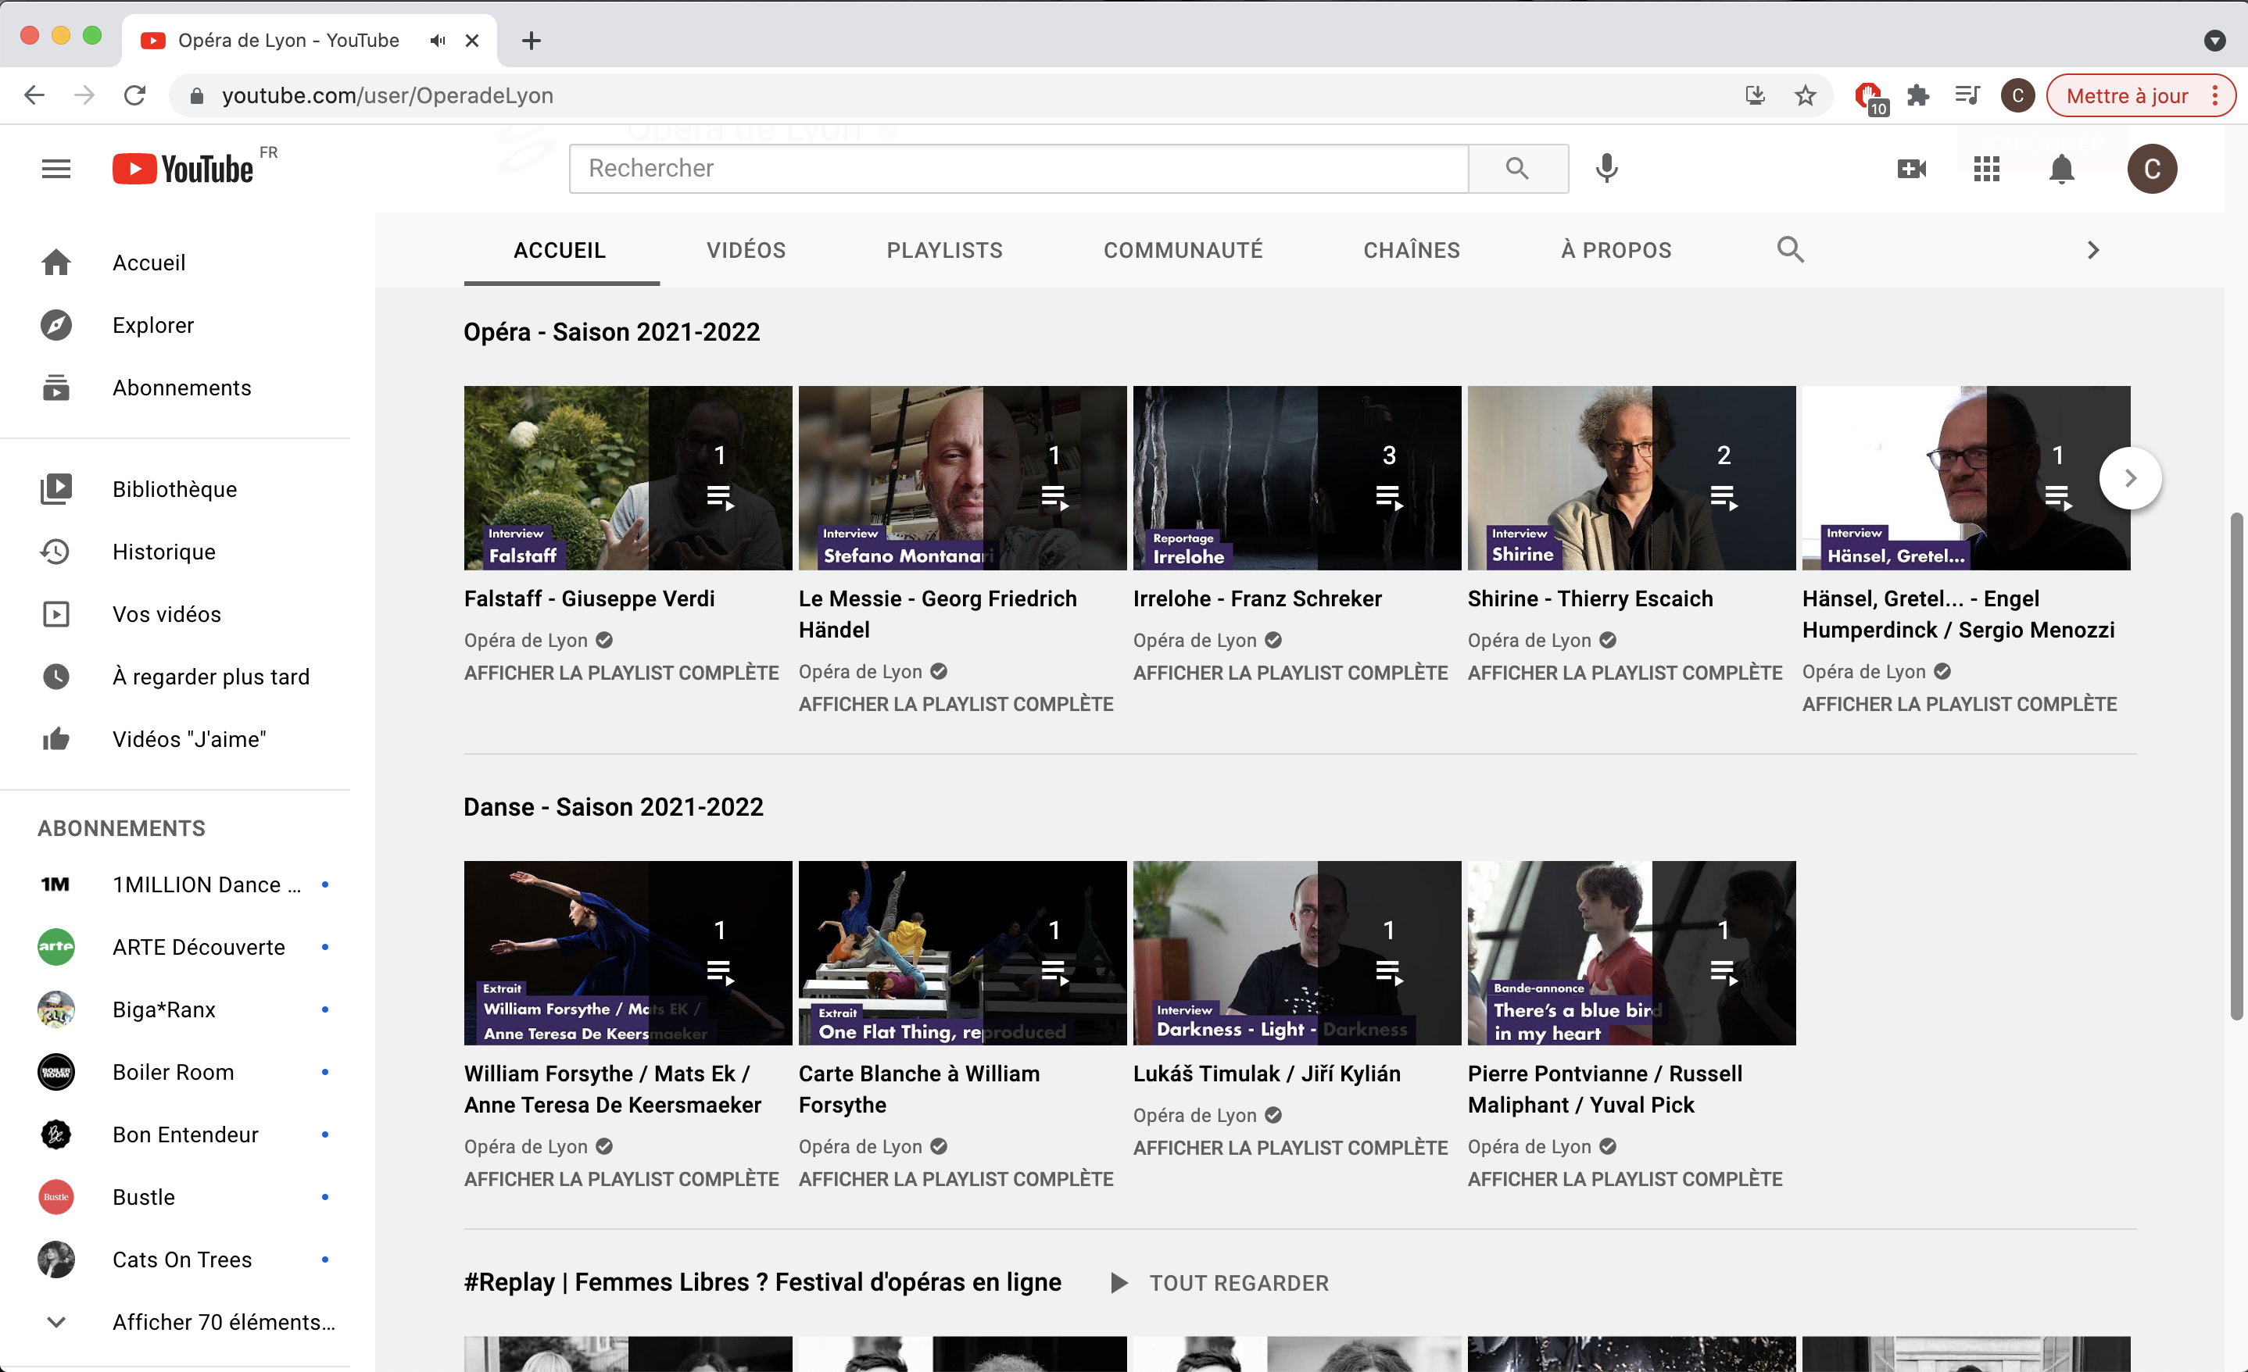Reload the page

pos(135,95)
